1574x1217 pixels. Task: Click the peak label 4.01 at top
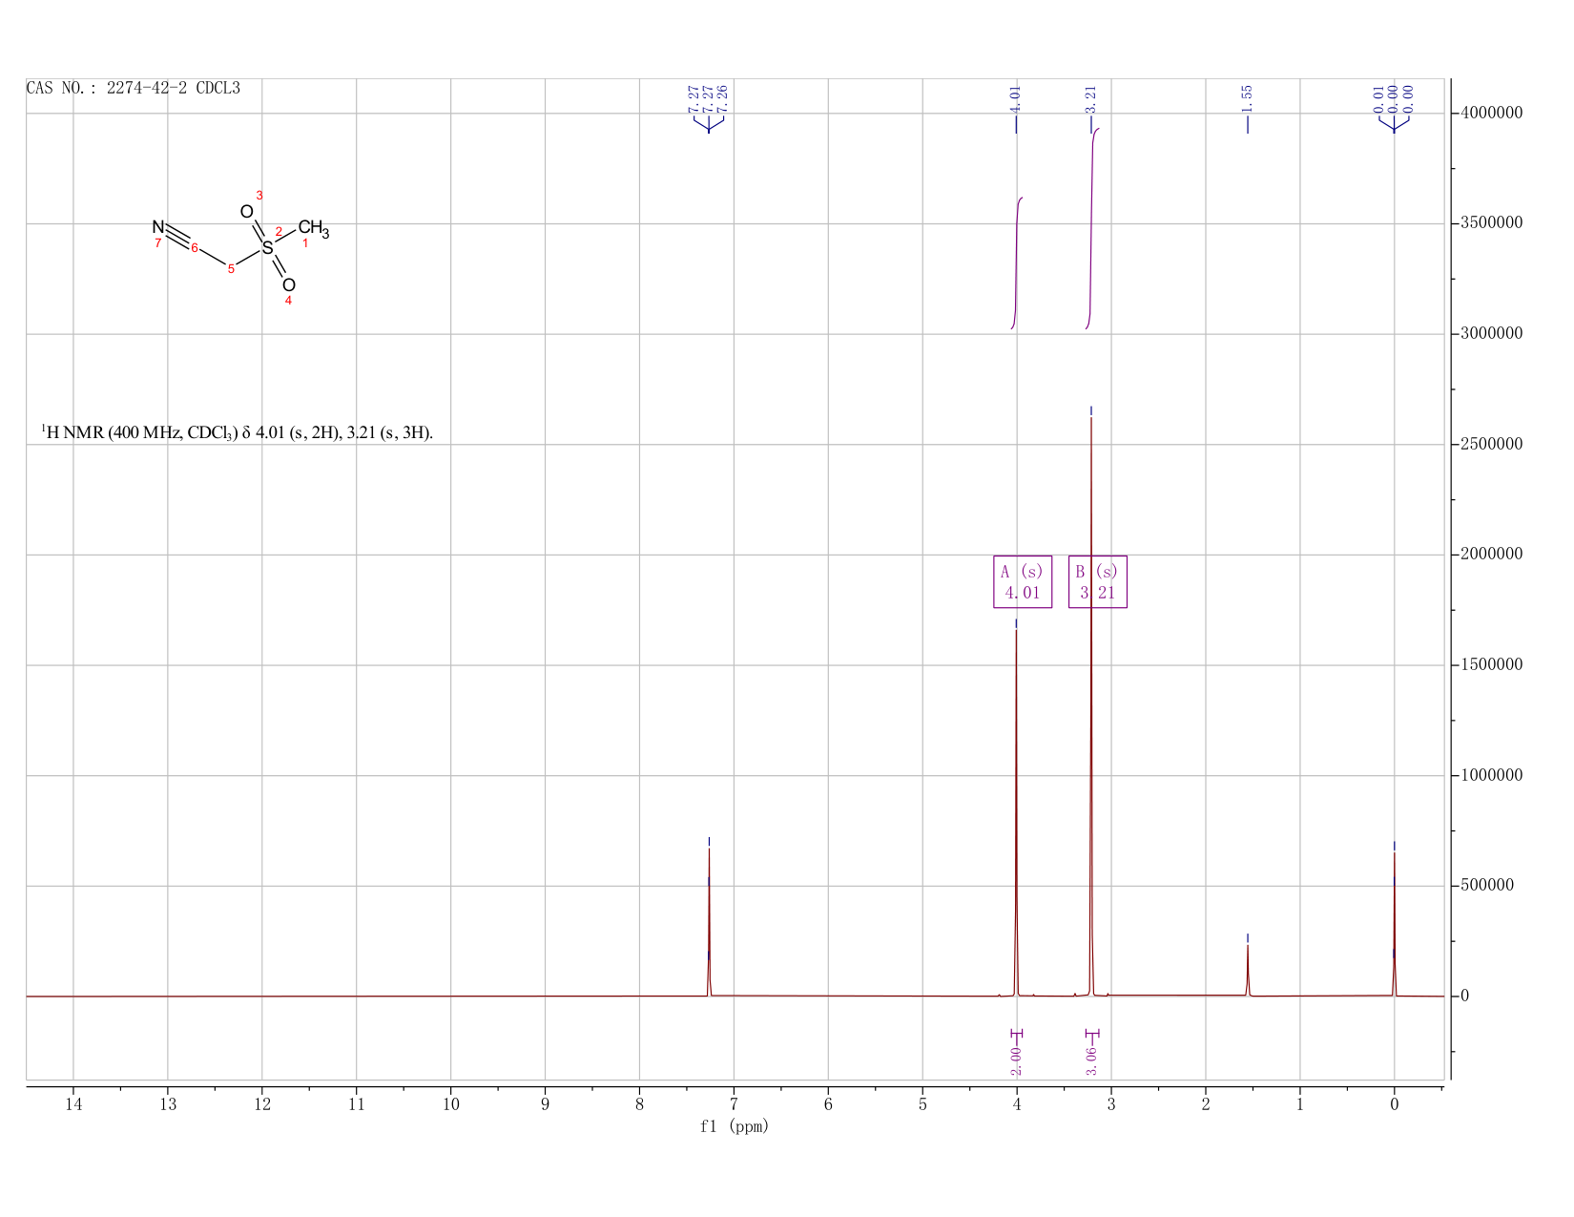pos(1016,97)
